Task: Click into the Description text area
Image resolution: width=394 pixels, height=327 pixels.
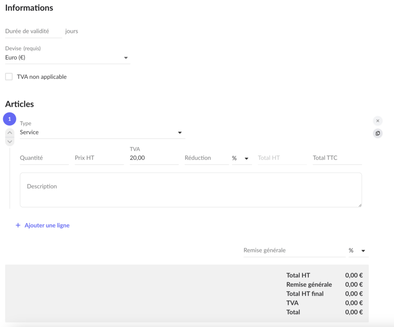Action: (190, 189)
